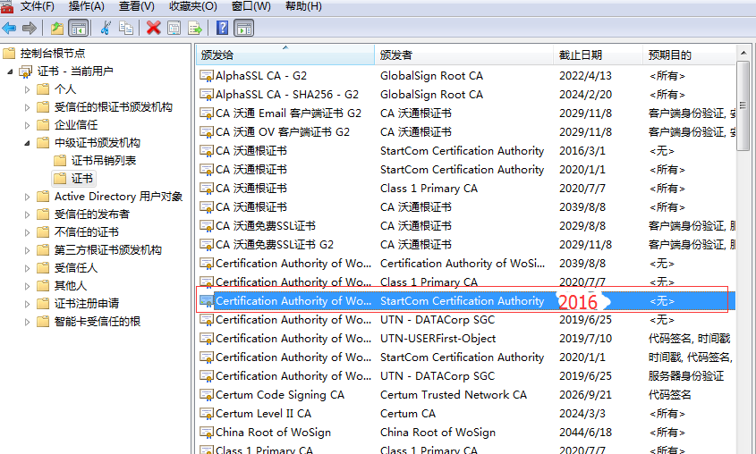Click the red X Delete icon

(154, 28)
